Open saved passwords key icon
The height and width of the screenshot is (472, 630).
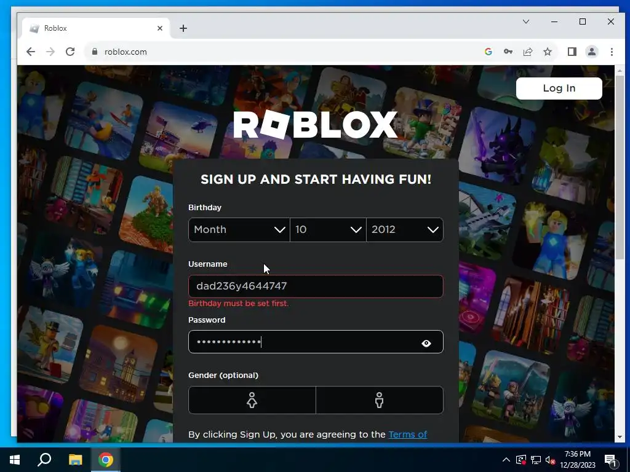pos(508,52)
